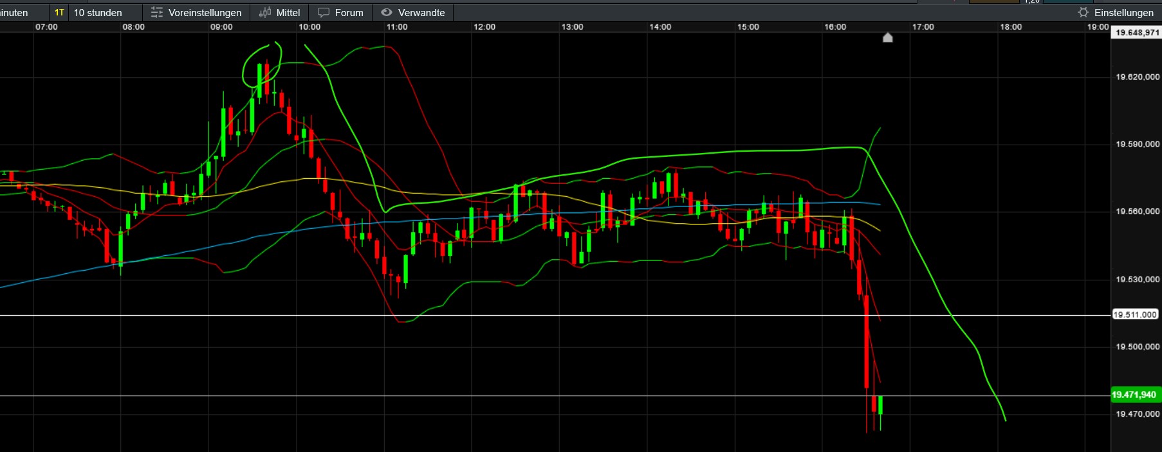Image resolution: width=1162 pixels, height=452 pixels.
Task: Click the 15:00 time axis label
Action: (x=748, y=27)
